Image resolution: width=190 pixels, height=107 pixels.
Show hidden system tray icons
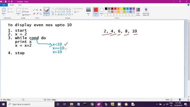pos(157,104)
